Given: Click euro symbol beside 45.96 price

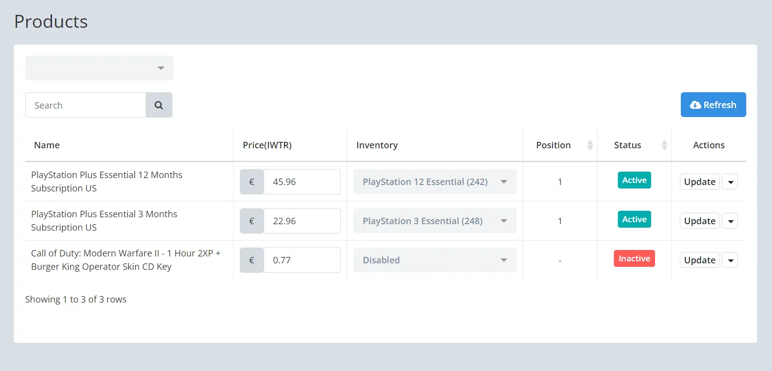Looking at the screenshot, I should pyautogui.click(x=252, y=182).
